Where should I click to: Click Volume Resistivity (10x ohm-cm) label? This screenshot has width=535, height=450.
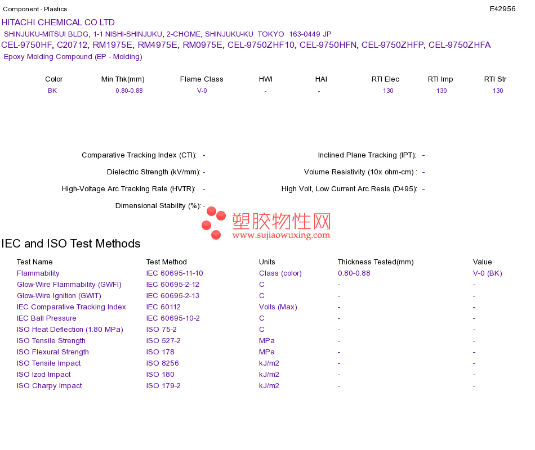click(360, 172)
